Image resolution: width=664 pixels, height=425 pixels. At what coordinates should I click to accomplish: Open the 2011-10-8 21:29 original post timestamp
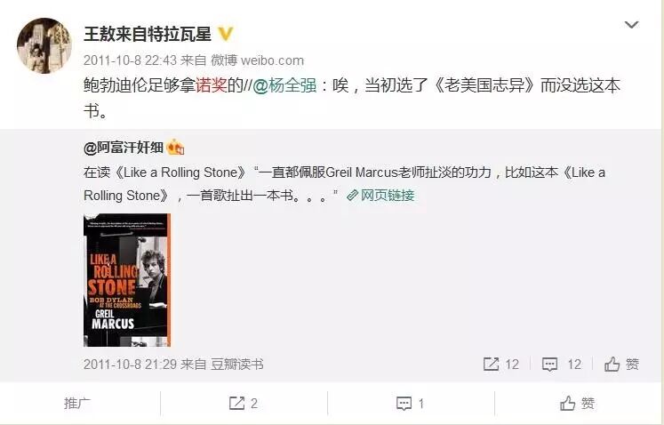pyautogui.click(x=130, y=365)
